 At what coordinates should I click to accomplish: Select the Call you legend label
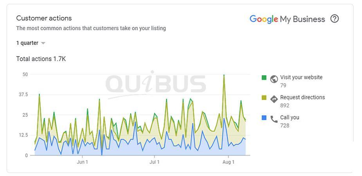pyautogui.click(x=290, y=117)
